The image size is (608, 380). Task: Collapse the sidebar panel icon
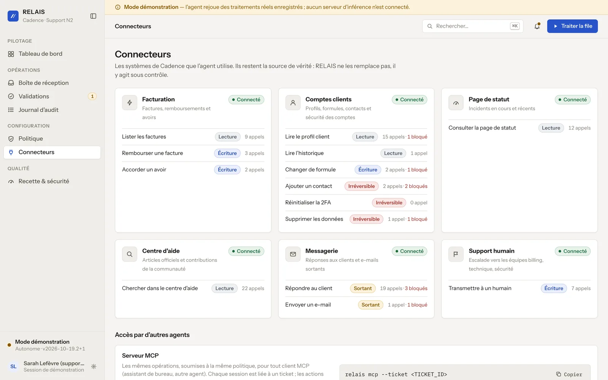pyautogui.click(x=93, y=16)
